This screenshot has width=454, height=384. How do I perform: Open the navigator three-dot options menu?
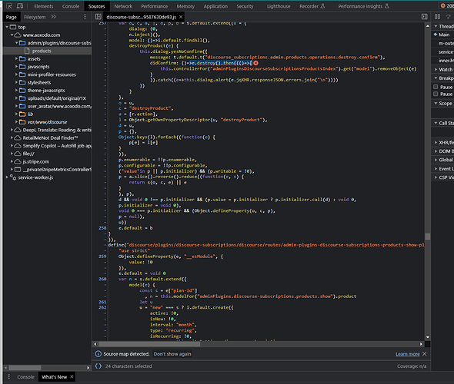click(85, 17)
